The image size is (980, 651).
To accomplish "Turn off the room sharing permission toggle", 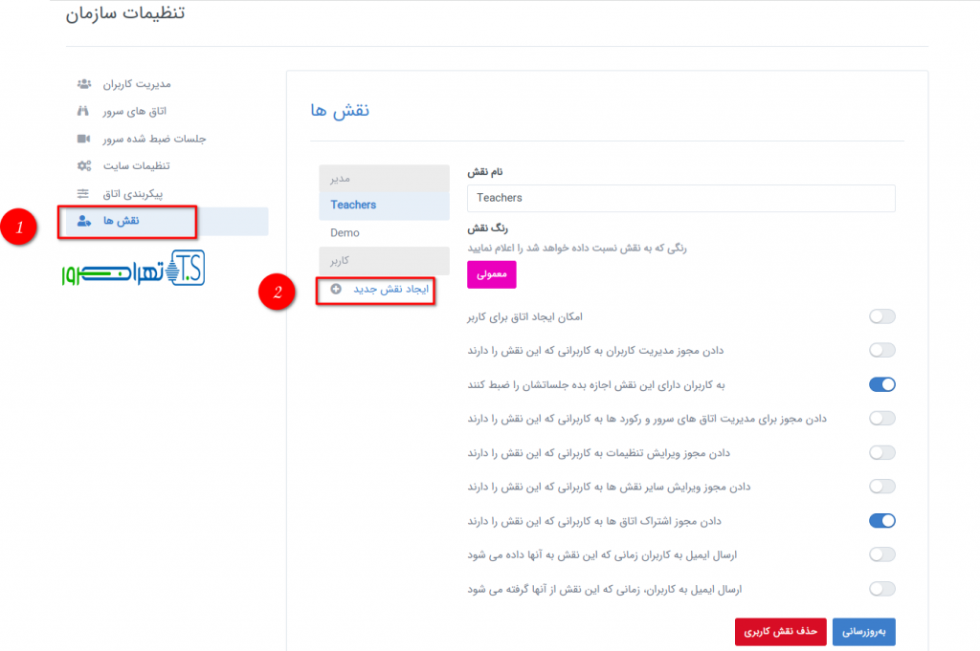I will point(881,521).
